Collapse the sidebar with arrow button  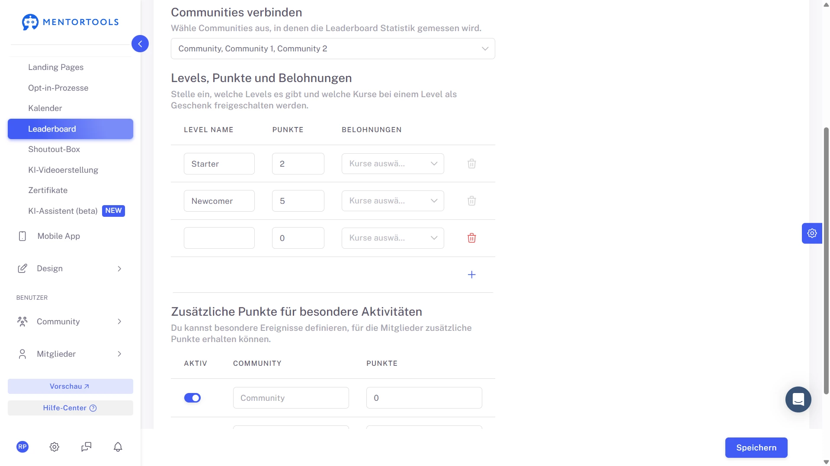click(x=140, y=44)
